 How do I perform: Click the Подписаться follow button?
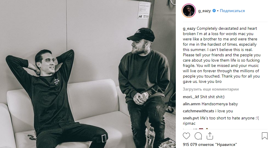232,11
